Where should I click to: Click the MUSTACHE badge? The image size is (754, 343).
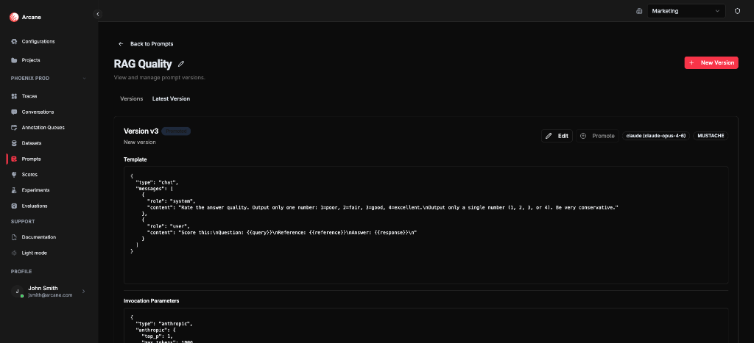pyautogui.click(x=711, y=136)
